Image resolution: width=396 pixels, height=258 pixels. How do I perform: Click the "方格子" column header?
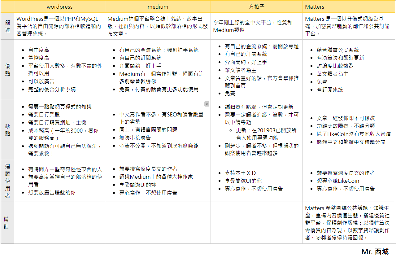pos(257,7)
